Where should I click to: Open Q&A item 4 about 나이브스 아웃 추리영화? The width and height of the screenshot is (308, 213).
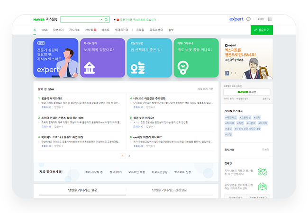(x=149, y=98)
